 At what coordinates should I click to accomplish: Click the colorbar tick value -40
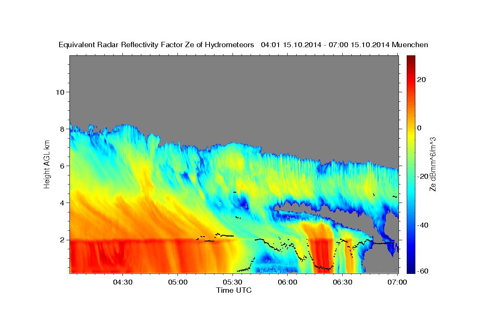click(x=423, y=225)
